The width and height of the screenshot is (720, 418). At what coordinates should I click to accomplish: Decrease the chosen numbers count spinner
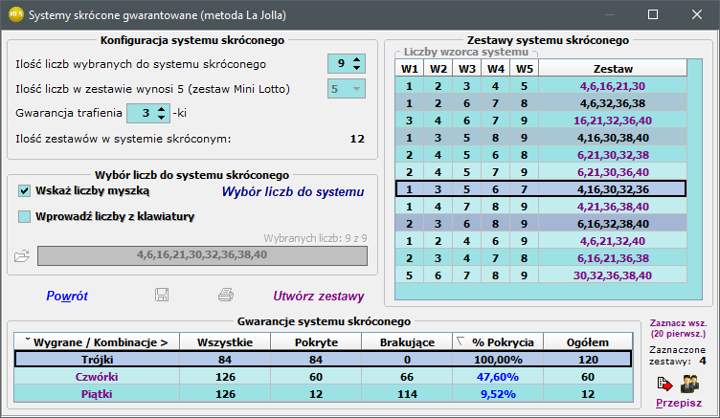(x=357, y=68)
